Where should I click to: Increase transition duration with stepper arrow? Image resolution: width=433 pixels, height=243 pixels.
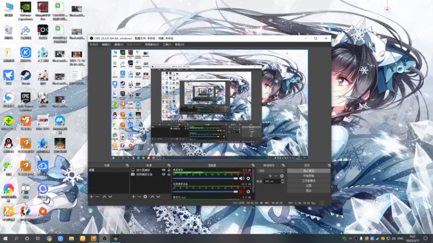pyautogui.click(x=282, y=180)
